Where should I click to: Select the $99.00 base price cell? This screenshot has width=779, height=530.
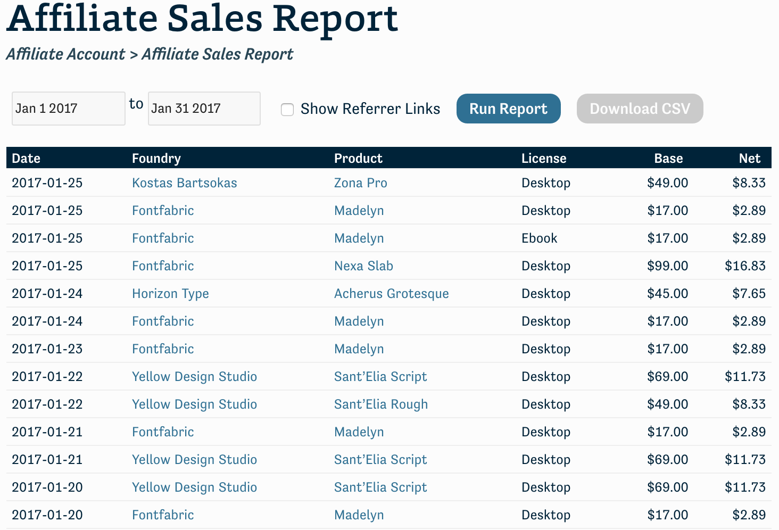click(667, 266)
